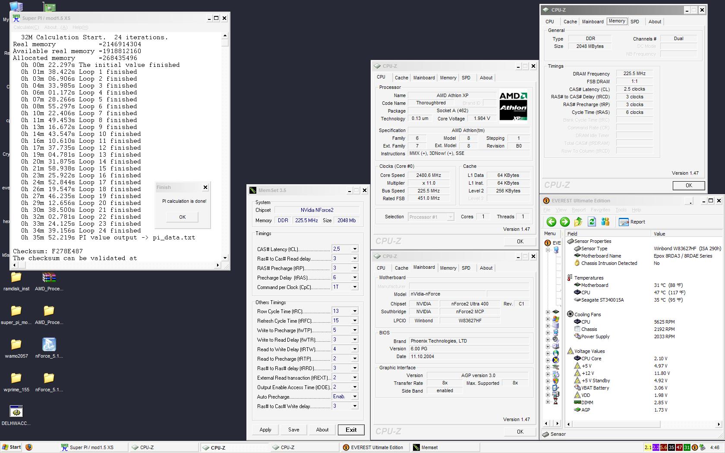Click Save button in MemSet
This screenshot has width=725, height=453.
pos(294,430)
